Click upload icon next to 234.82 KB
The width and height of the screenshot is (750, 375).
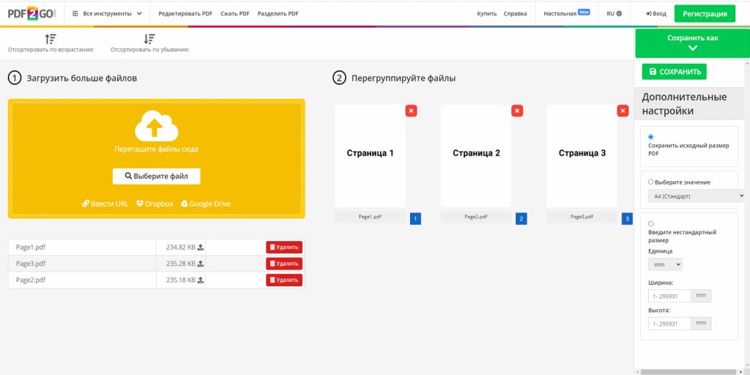[x=201, y=248]
